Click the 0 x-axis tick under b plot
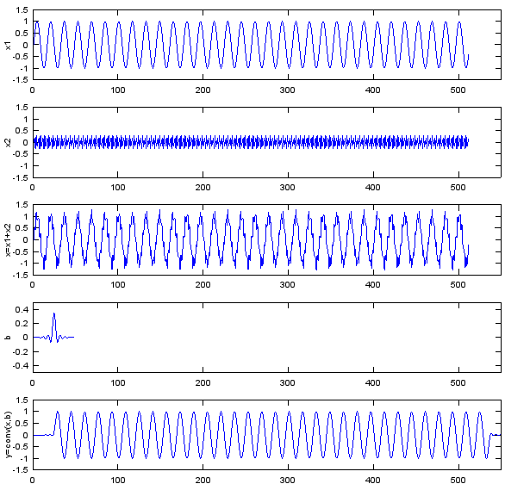505x484 pixels. pyautogui.click(x=32, y=383)
